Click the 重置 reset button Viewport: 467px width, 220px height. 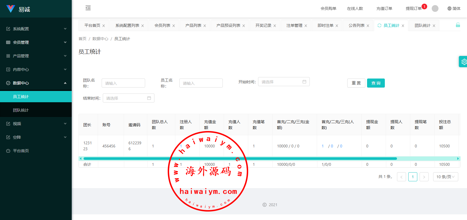(x=356, y=83)
